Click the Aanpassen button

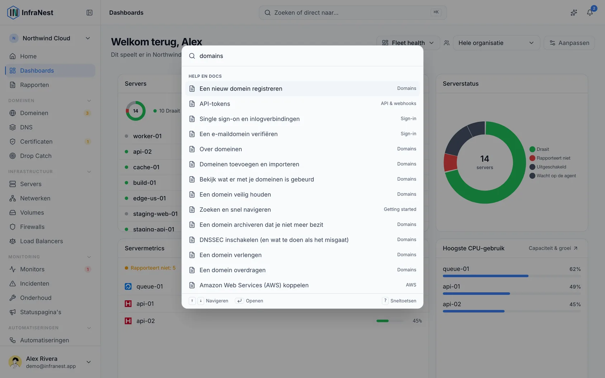pyautogui.click(x=569, y=43)
